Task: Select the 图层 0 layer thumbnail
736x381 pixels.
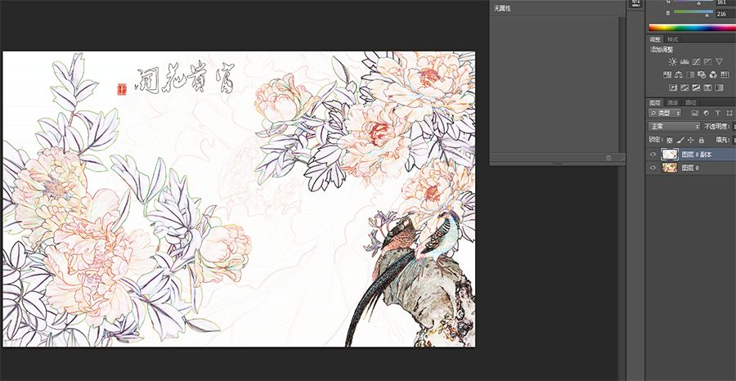Action: pyautogui.click(x=670, y=168)
